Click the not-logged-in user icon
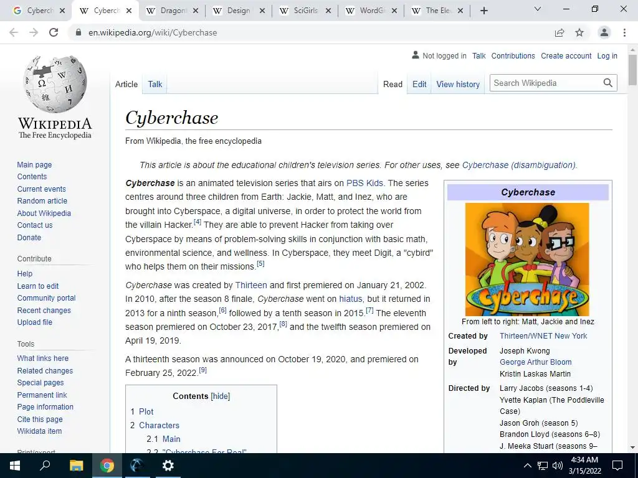 (x=416, y=55)
